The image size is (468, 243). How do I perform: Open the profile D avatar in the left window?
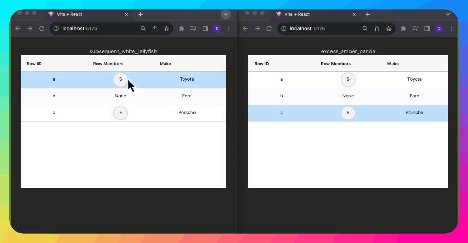(x=217, y=29)
